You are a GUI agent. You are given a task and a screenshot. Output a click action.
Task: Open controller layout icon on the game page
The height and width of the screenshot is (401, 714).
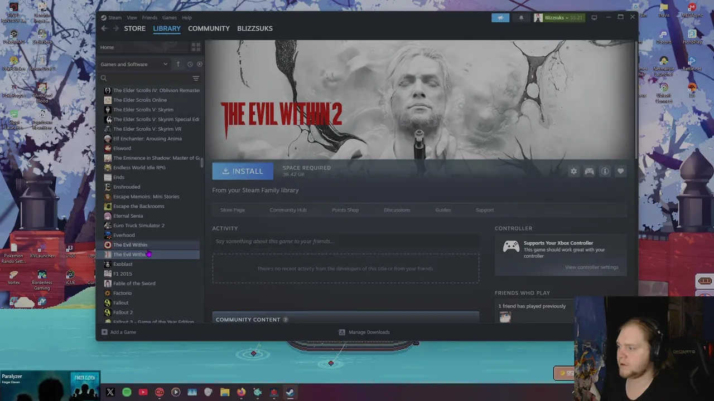point(589,172)
